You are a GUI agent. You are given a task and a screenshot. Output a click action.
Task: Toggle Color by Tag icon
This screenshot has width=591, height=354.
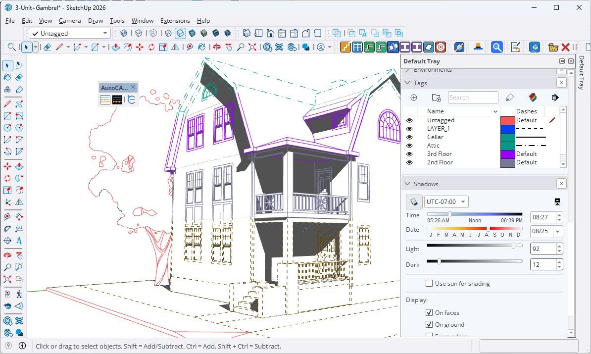point(533,98)
